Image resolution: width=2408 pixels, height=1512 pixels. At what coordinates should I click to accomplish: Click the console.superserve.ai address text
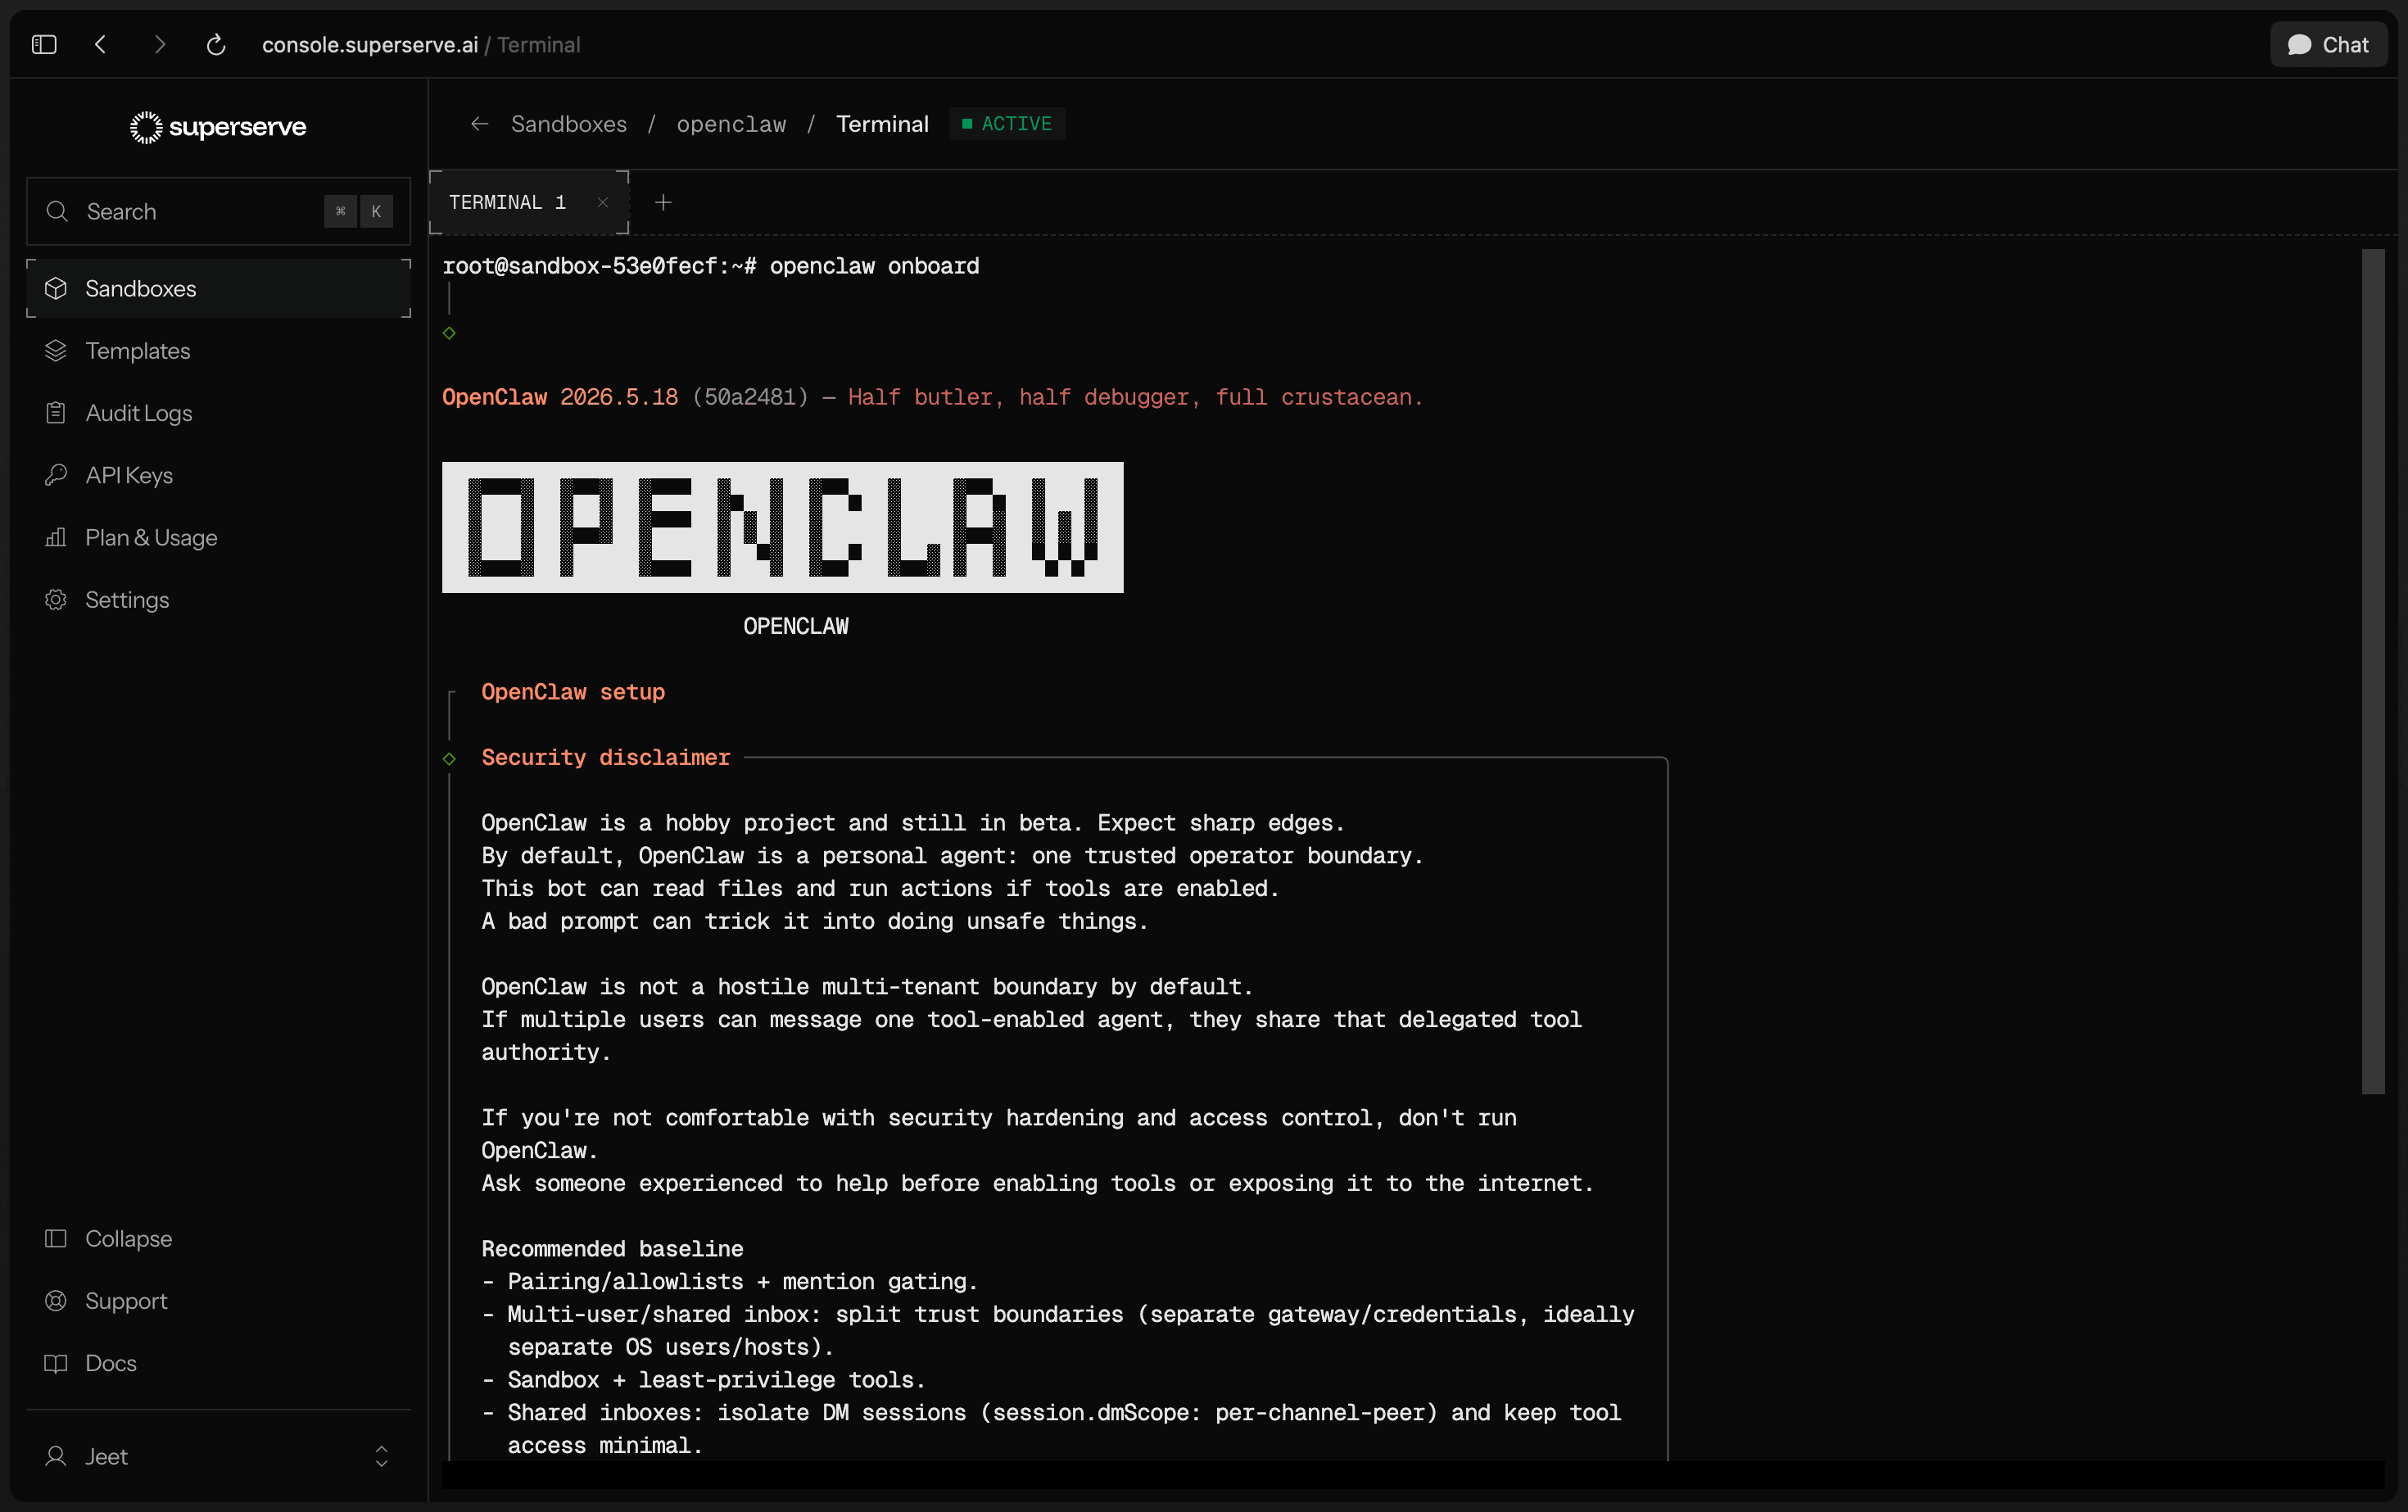pyautogui.click(x=370, y=45)
